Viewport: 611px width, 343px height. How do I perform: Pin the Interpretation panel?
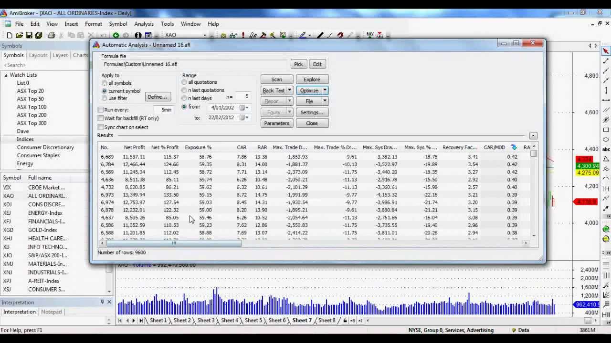click(102, 302)
